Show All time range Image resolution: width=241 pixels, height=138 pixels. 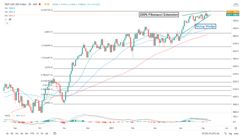point(47,133)
